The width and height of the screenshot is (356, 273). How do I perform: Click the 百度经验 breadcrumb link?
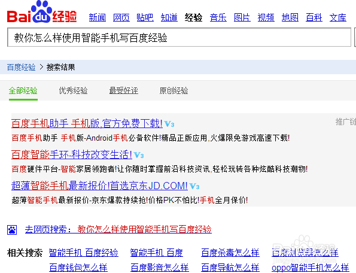click(x=22, y=67)
